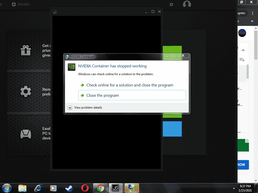Switch to GeForce Experience in taskbar
Image resolution: width=258 pixels, height=193 pixels.
click(115, 188)
